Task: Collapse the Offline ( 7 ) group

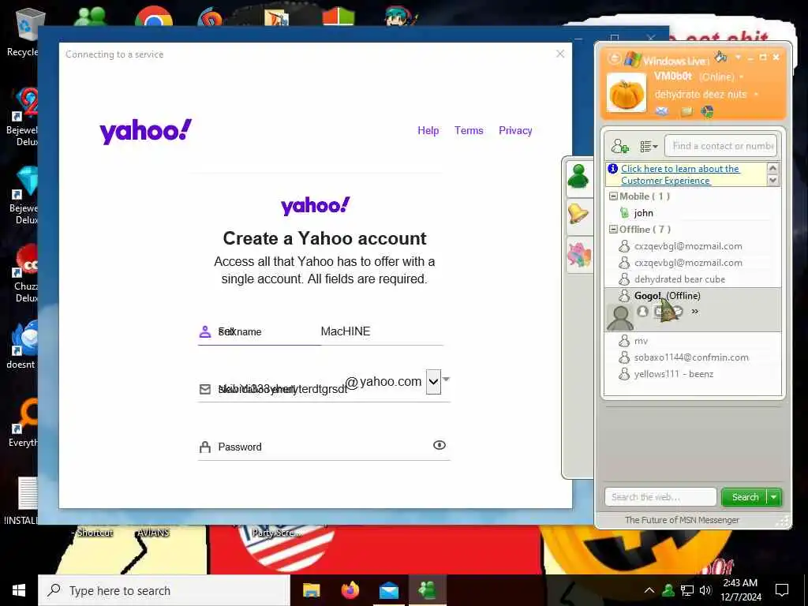Action: pos(613,230)
